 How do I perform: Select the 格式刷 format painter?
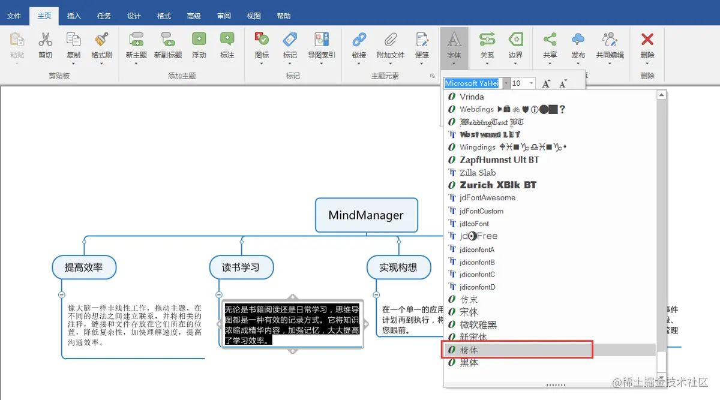pyautogui.click(x=101, y=40)
